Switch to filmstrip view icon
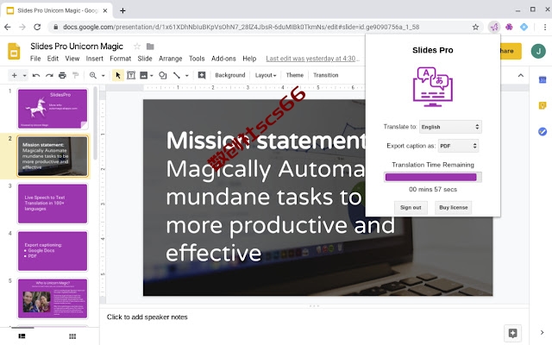 (22, 336)
